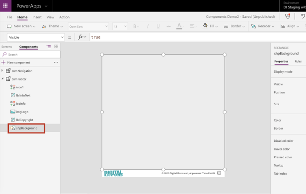Open the PowerApps title dropdown

[32, 6]
